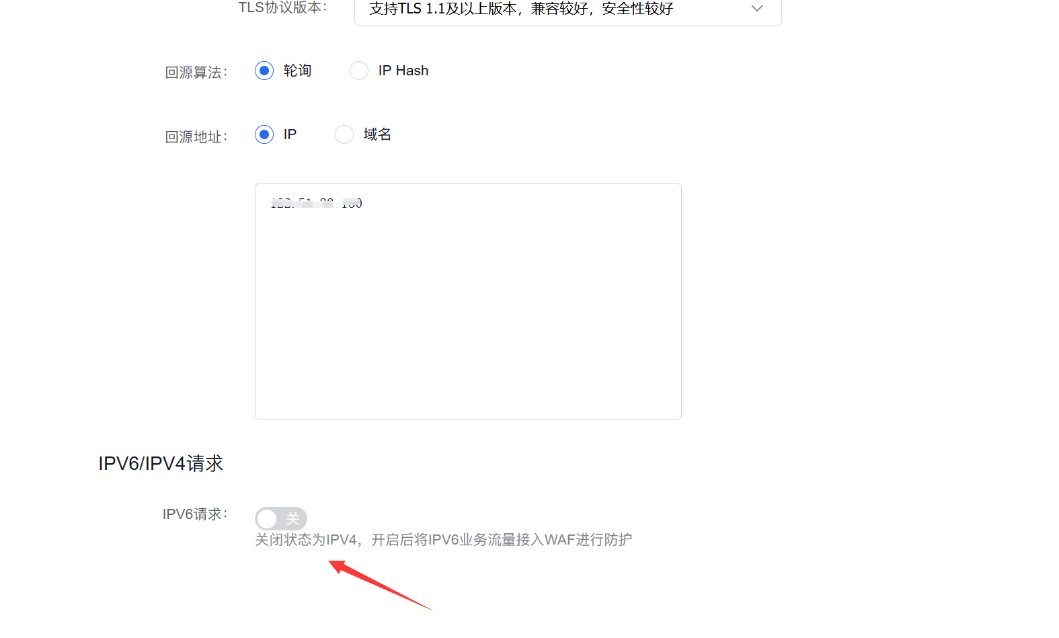Viewport: 1059px width, 638px height.
Task: Click the 回源地址 label
Action: click(196, 136)
